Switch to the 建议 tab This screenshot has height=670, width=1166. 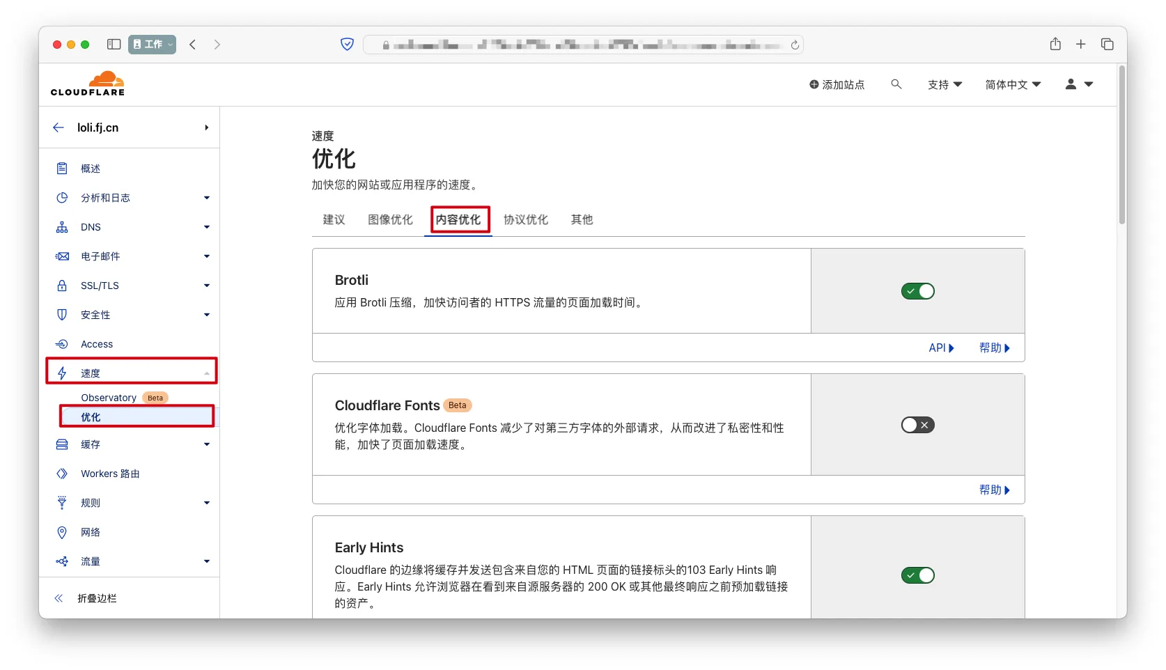click(334, 219)
